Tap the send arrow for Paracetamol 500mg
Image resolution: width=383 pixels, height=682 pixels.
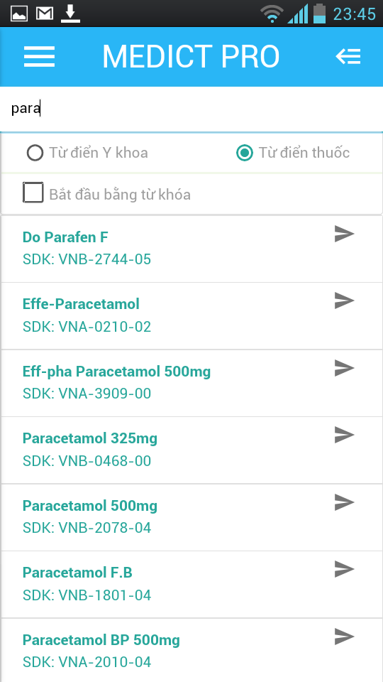click(345, 503)
